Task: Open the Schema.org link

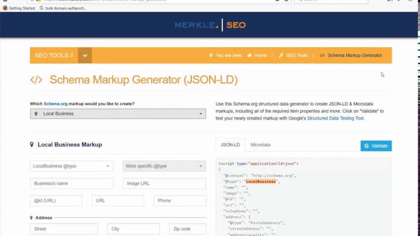Action: click(55, 104)
